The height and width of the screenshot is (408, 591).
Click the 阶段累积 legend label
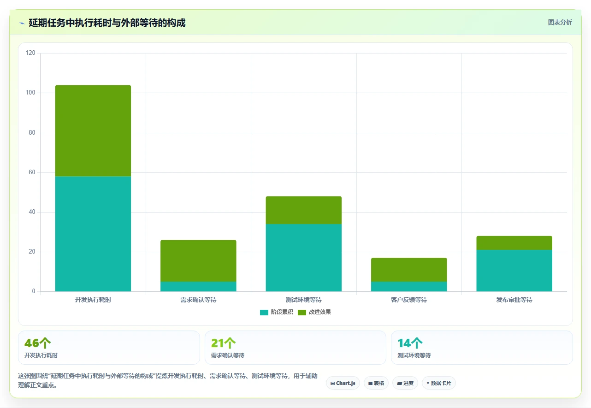coord(282,312)
